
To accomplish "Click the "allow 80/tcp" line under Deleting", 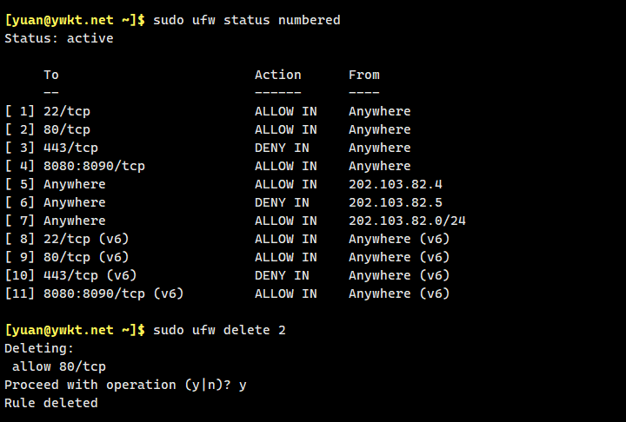I will point(59,366).
